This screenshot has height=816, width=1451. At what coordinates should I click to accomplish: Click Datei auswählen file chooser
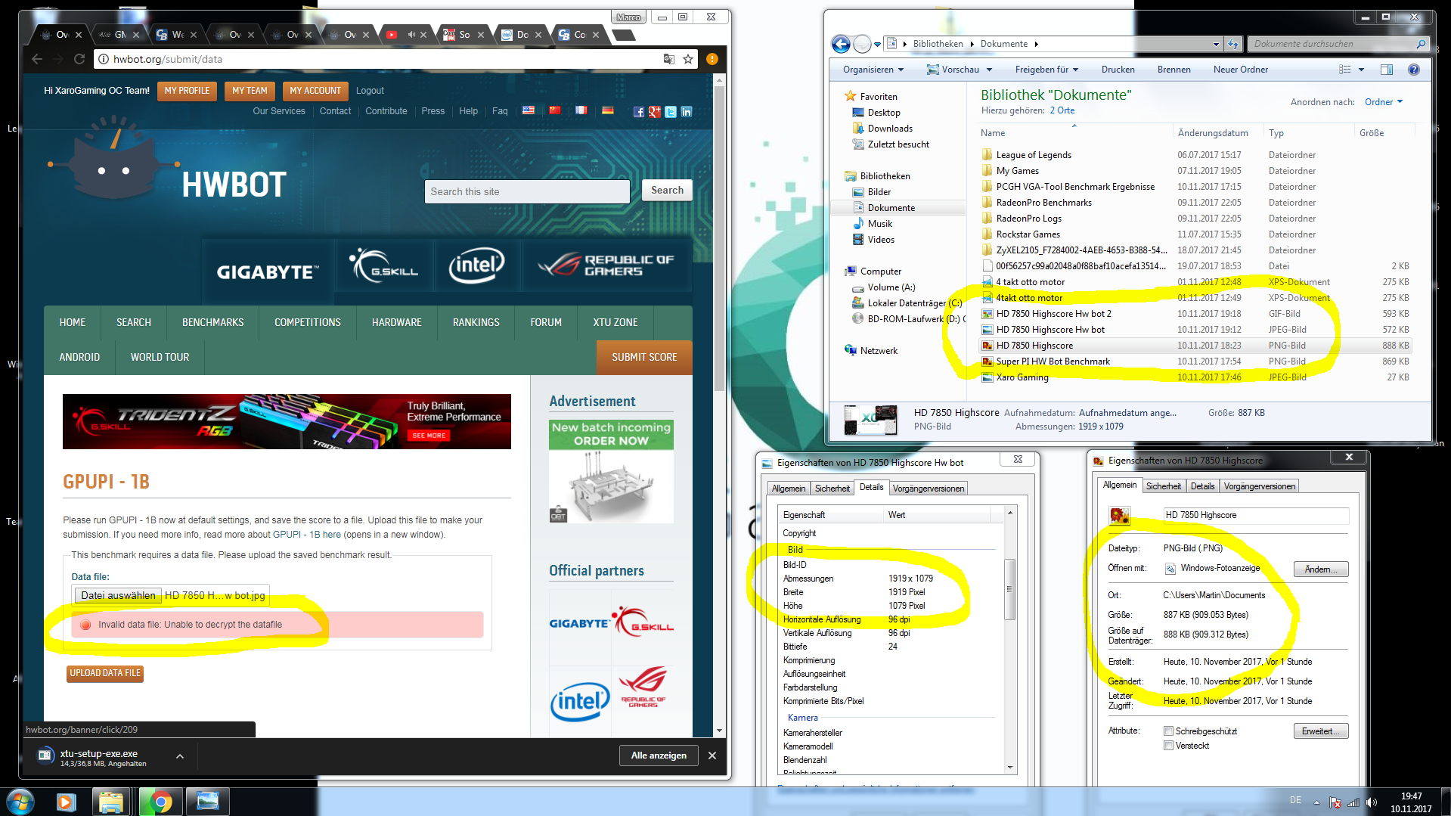(x=118, y=596)
